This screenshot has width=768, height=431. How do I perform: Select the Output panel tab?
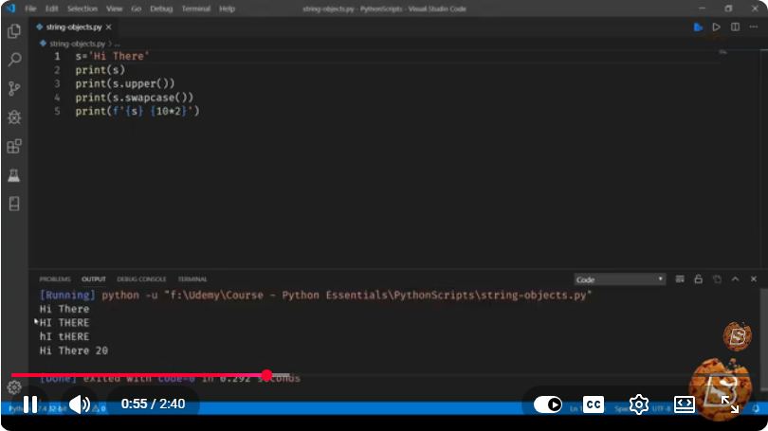94,279
